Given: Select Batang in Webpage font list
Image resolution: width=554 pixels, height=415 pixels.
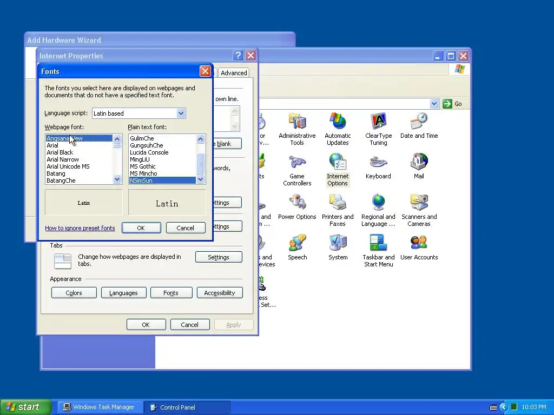Looking at the screenshot, I should coord(79,173).
